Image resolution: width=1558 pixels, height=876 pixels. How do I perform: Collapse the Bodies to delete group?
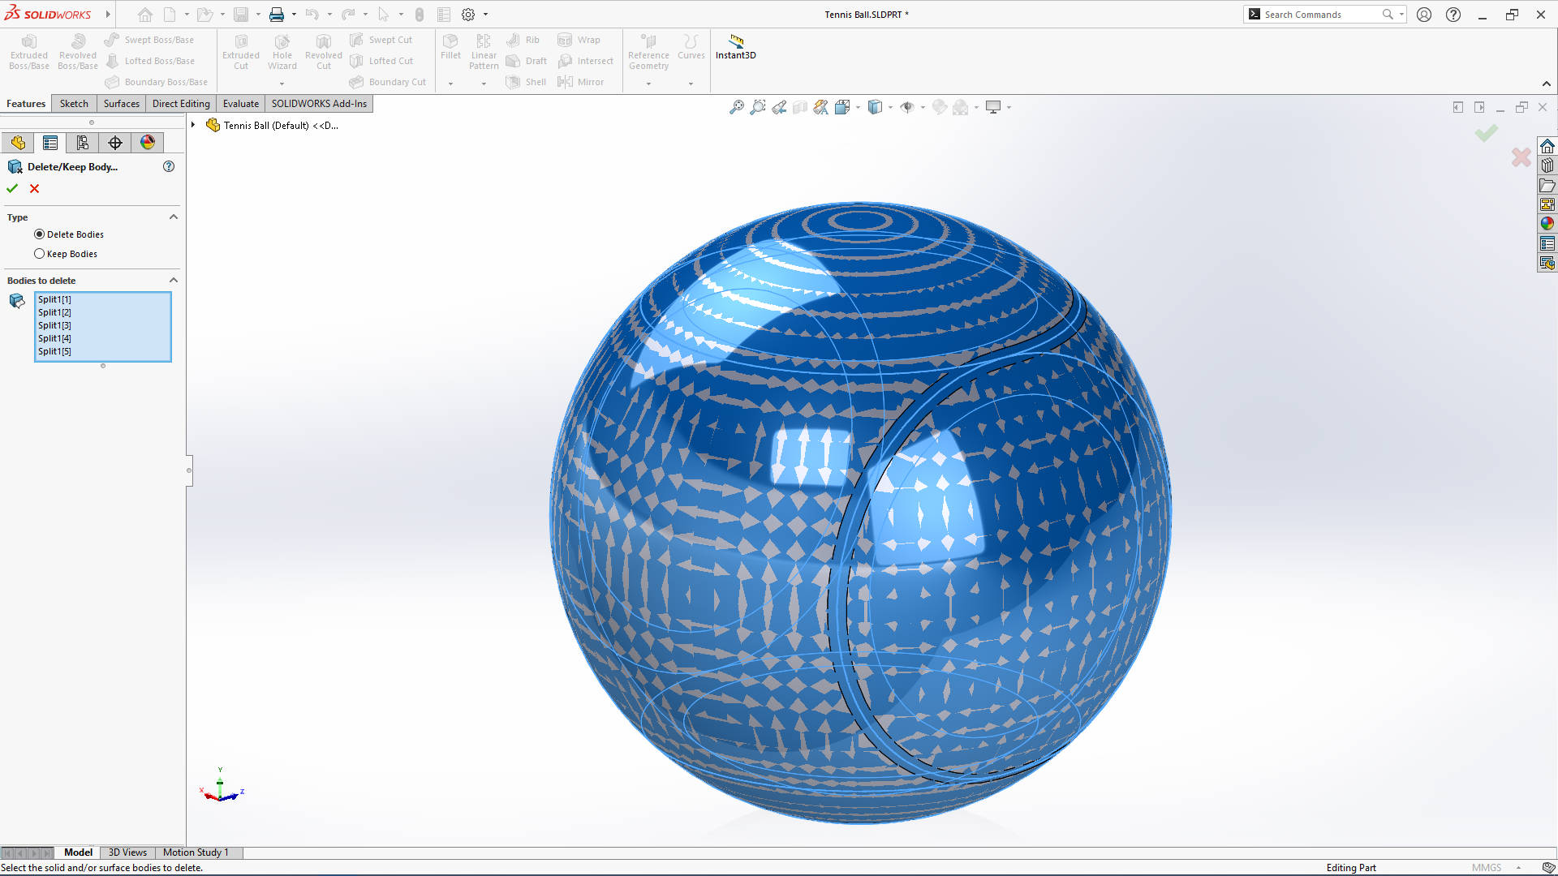tap(173, 280)
